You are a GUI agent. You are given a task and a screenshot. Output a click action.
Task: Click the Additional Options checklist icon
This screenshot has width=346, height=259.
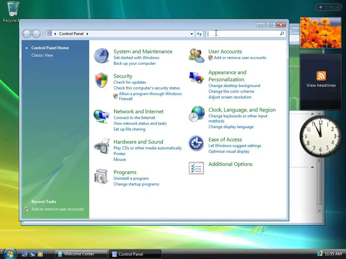point(196,168)
